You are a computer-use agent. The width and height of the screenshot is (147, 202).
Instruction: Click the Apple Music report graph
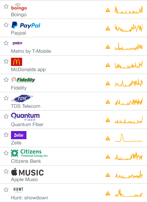(x=129, y=175)
